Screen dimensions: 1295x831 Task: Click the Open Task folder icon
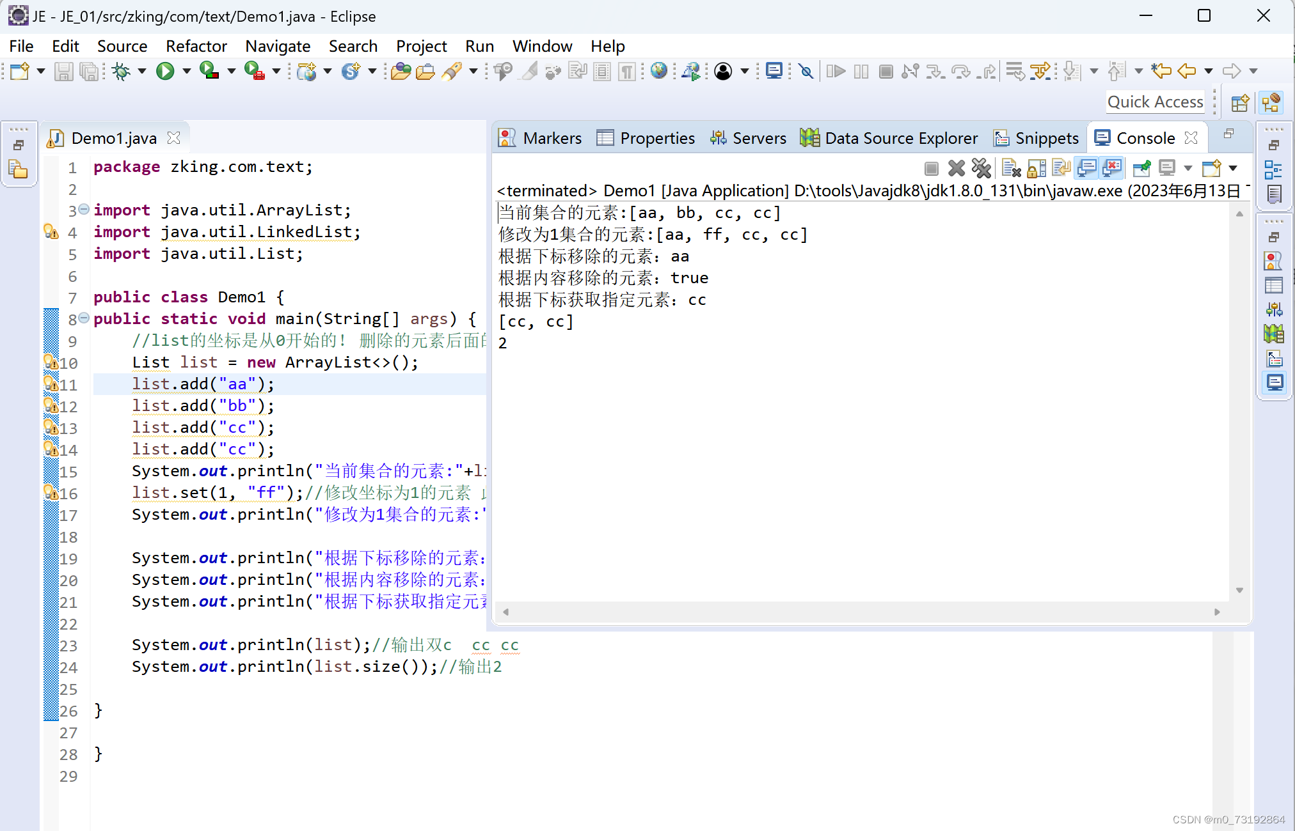[425, 71]
